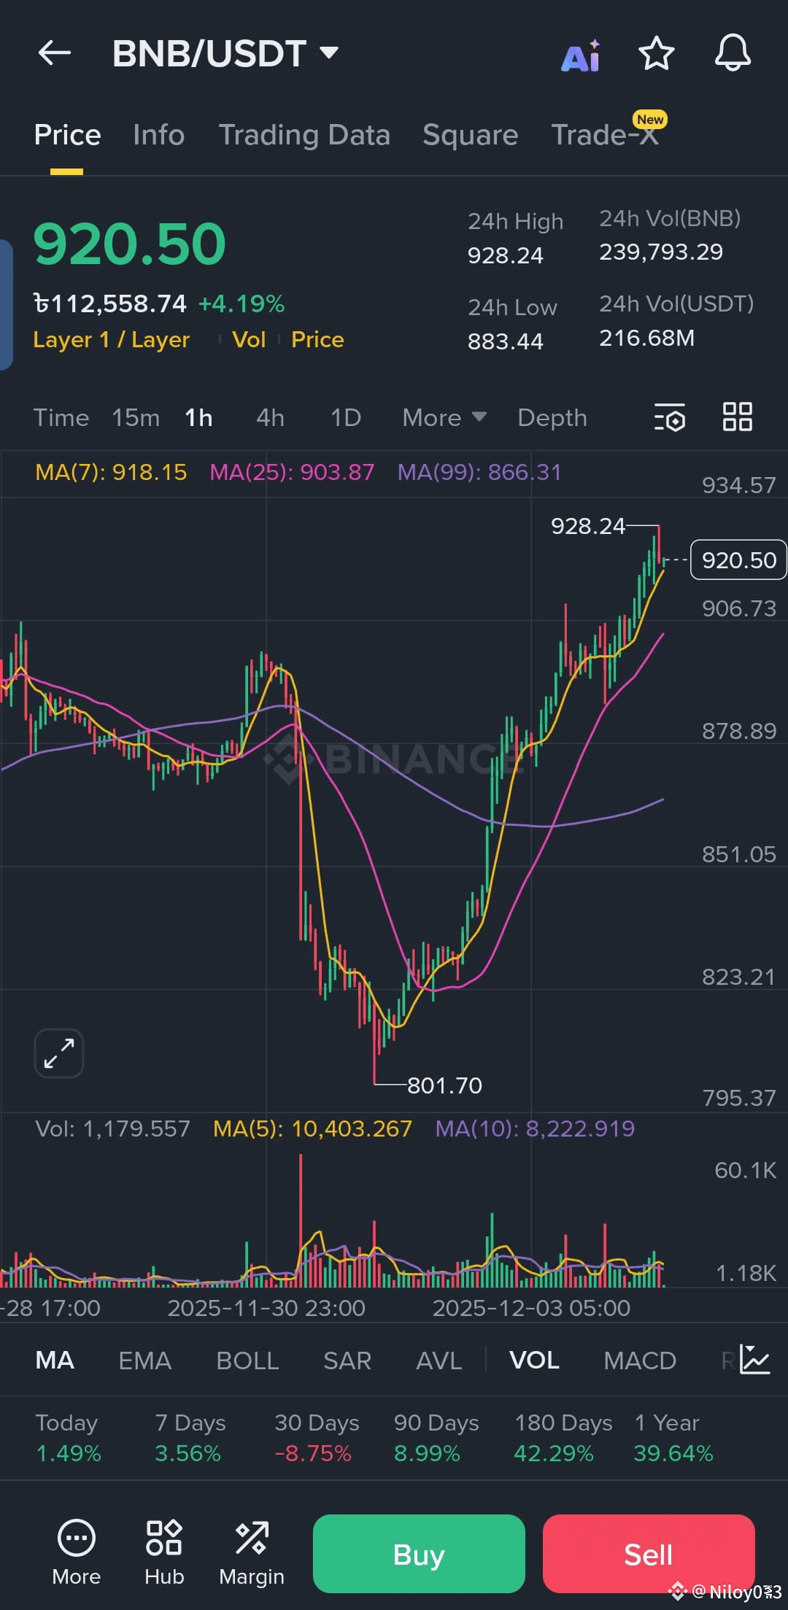Tap the Today 1.49% performance

(69, 1438)
